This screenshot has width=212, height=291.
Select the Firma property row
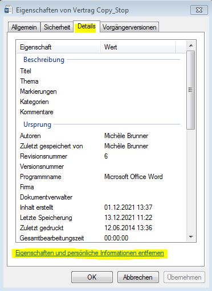tap(101, 187)
